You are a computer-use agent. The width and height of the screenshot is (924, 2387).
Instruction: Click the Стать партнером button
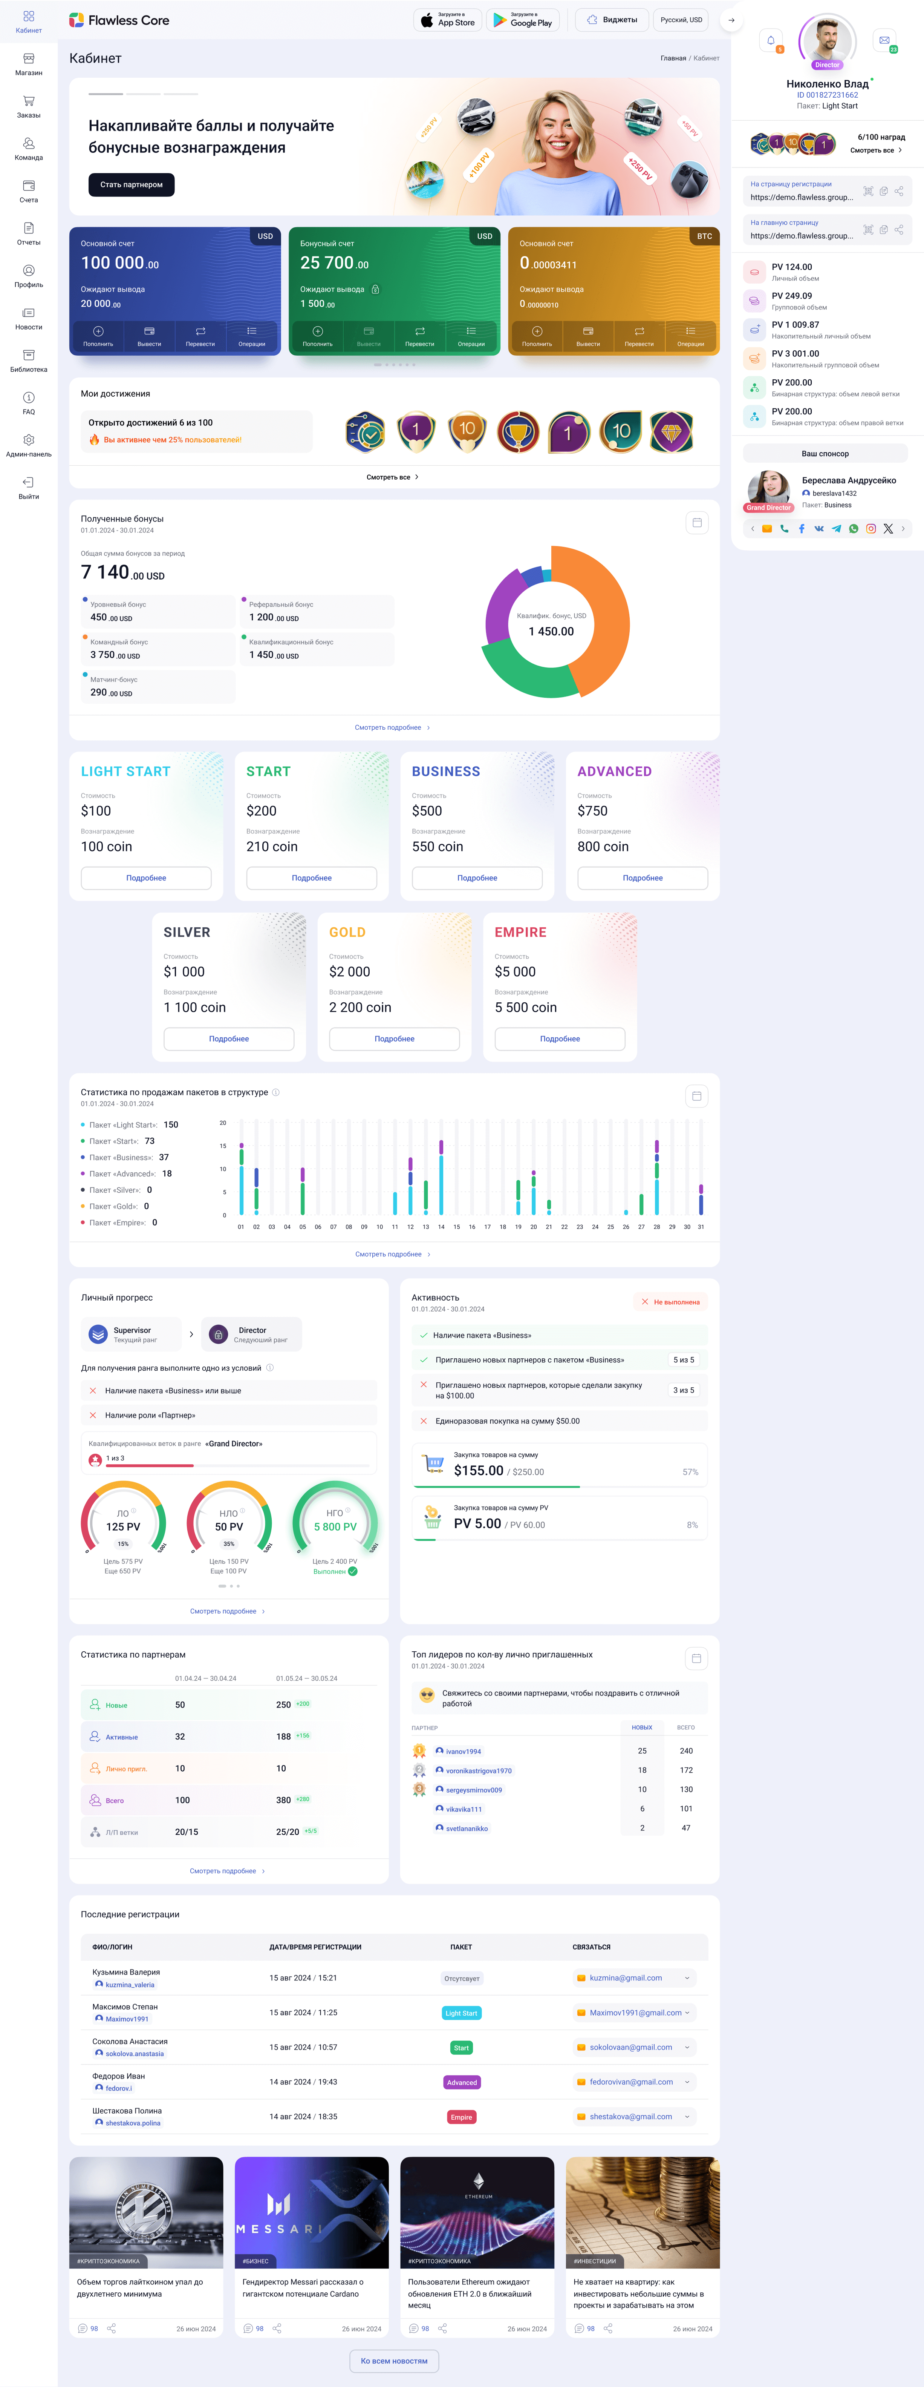point(132,184)
